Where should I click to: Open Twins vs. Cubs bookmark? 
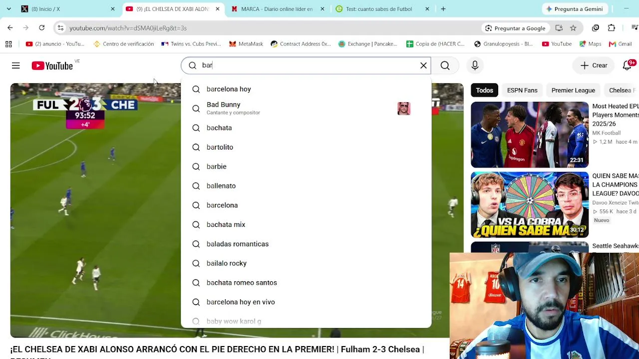point(191,44)
